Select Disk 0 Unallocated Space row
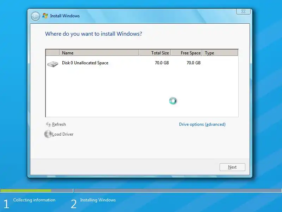Screen dimensions: 282x212 (x=142, y=63)
